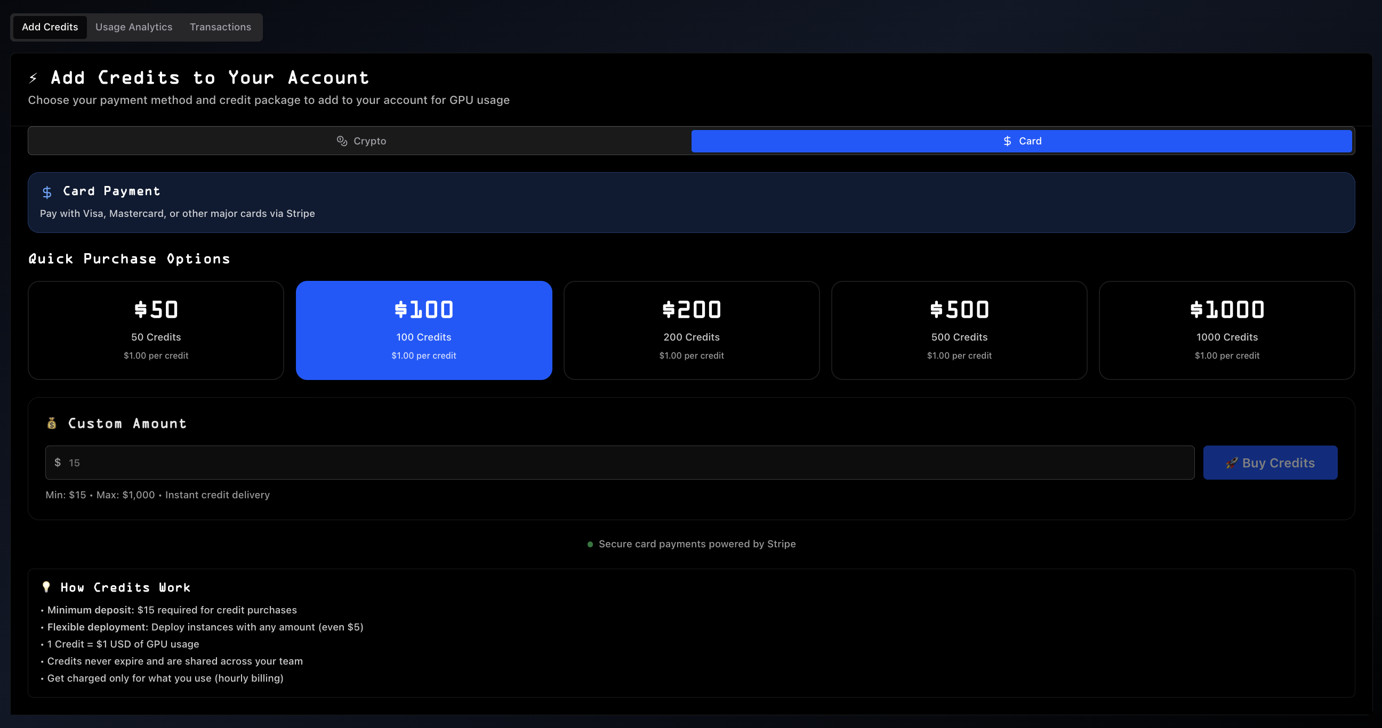Screen dimensions: 1382x728
Task: Choose the $1000 credits option
Action: point(1227,330)
